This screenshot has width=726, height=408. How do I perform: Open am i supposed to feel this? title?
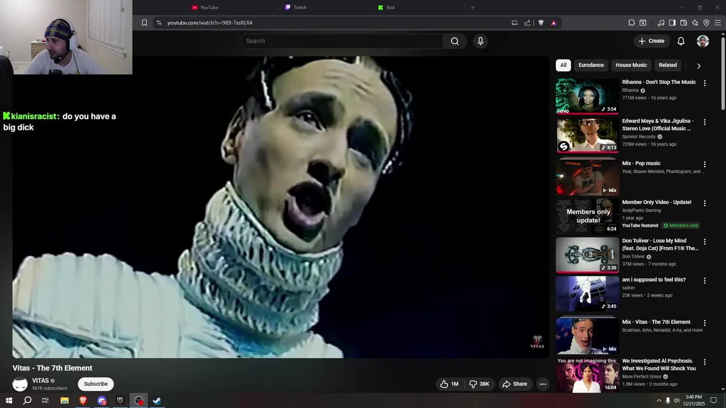654,280
